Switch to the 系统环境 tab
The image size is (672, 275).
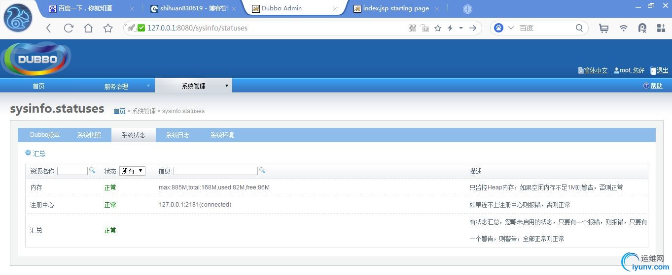coord(222,135)
